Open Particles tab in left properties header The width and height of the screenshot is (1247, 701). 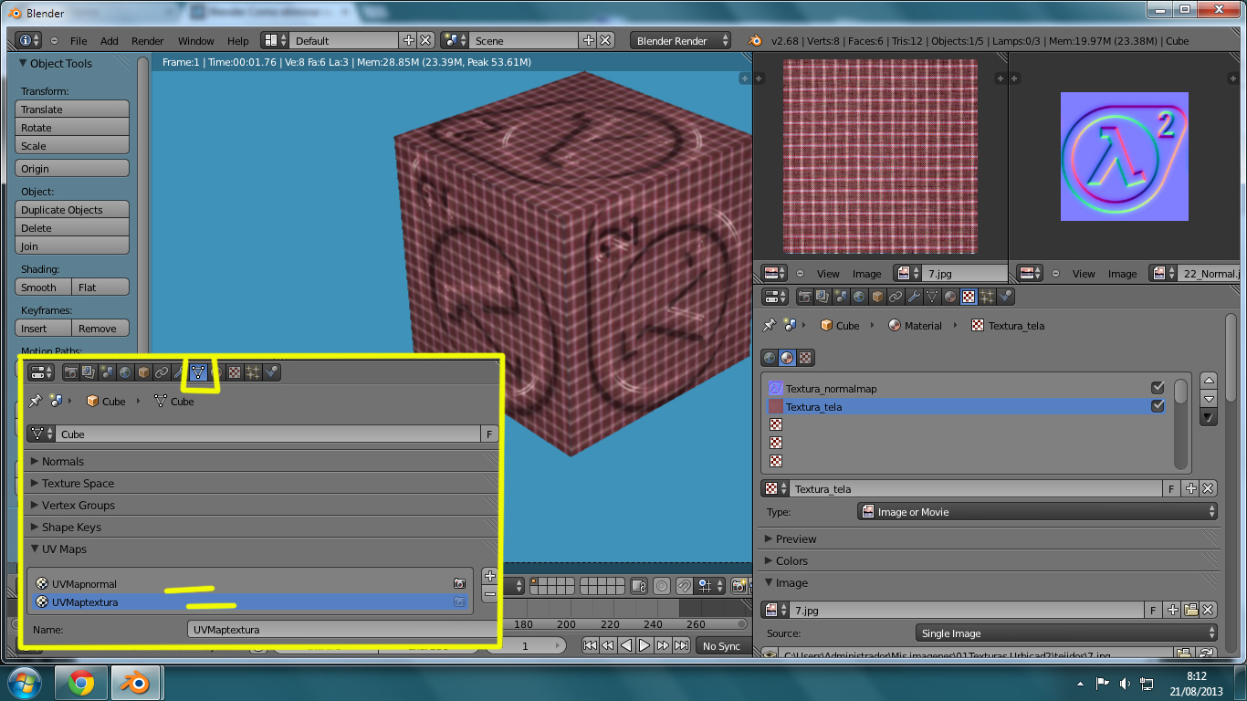pos(253,372)
